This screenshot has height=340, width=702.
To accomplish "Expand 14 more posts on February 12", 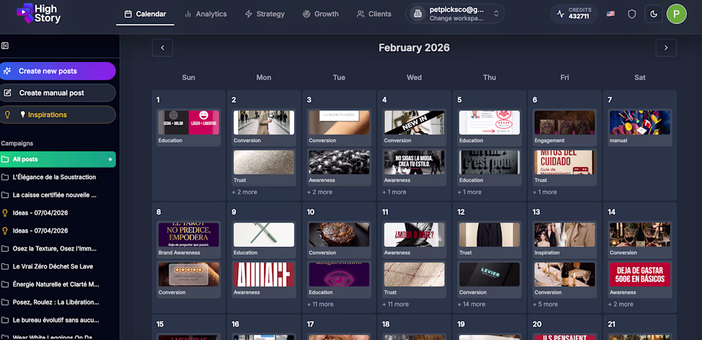I will click(472, 304).
